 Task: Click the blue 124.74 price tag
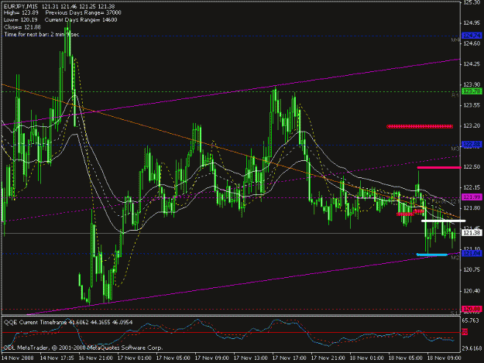(472, 36)
